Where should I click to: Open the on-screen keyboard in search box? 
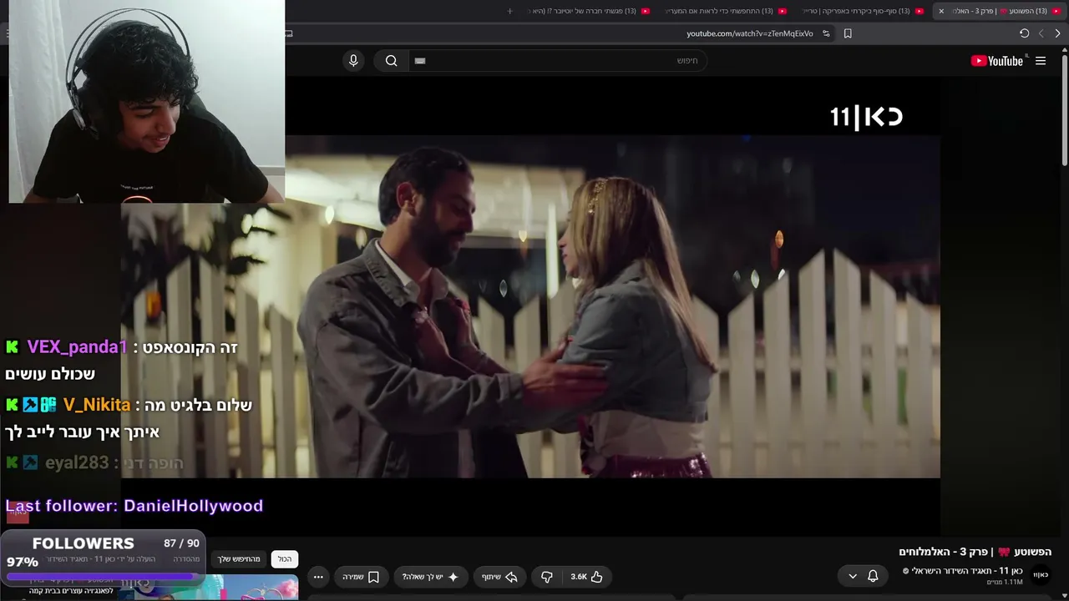(420, 61)
